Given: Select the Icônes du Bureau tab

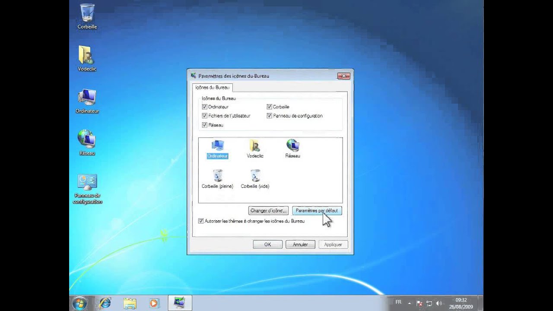Looking at the screenshot, I should (212, 88).
